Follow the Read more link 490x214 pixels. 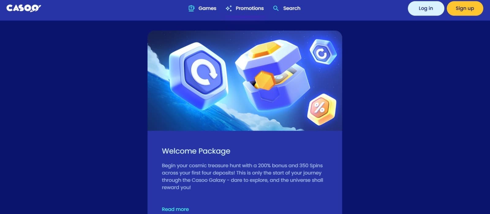click(175, 209)
